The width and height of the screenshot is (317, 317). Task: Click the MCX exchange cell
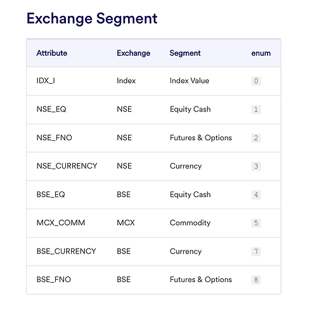click(x=126, y=223)
